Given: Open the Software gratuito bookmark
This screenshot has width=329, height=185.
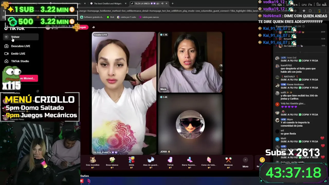Looking at the screenshot, I should pos(92,17).
